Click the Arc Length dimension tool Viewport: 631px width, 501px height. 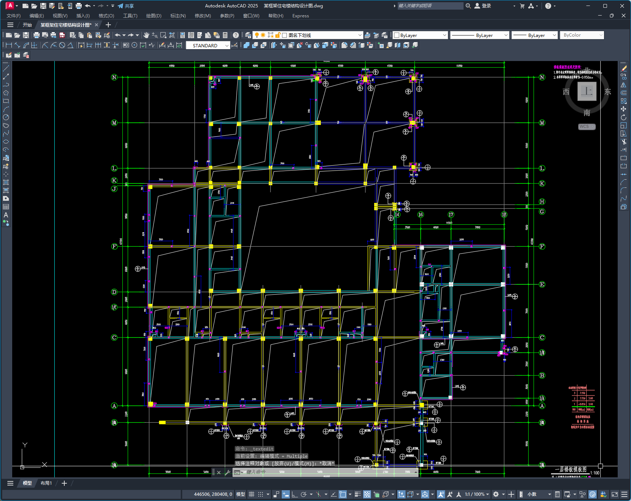[26, 45]
